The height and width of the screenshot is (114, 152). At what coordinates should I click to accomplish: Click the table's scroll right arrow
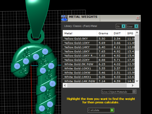(132, 85)
